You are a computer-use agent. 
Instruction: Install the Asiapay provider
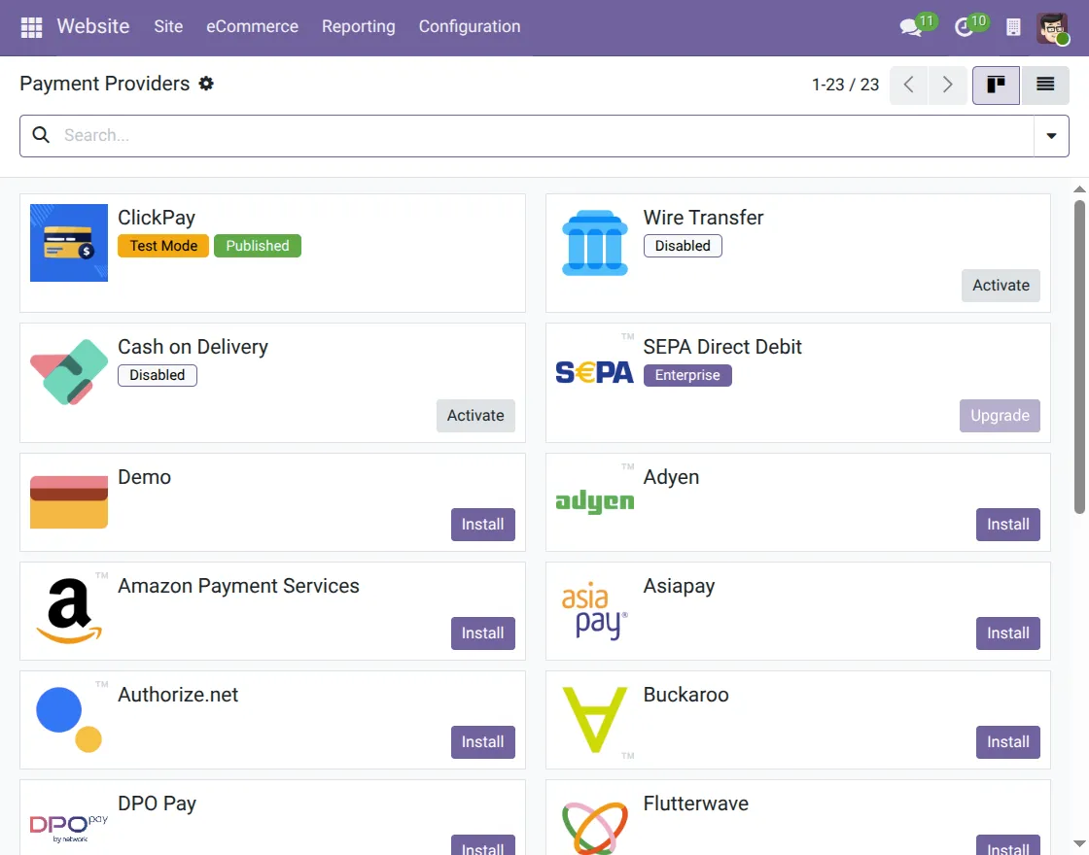pyautogui.click(x=1007, y=633)
